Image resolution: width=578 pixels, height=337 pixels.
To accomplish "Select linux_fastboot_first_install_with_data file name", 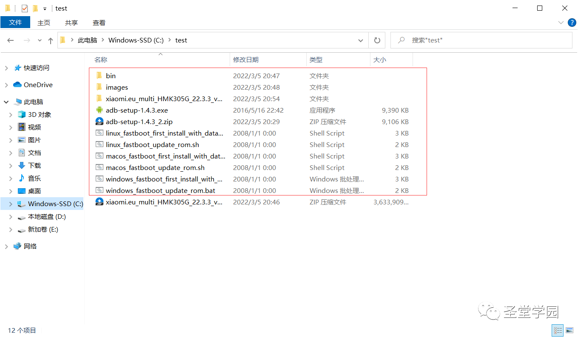I will point(165,133).
